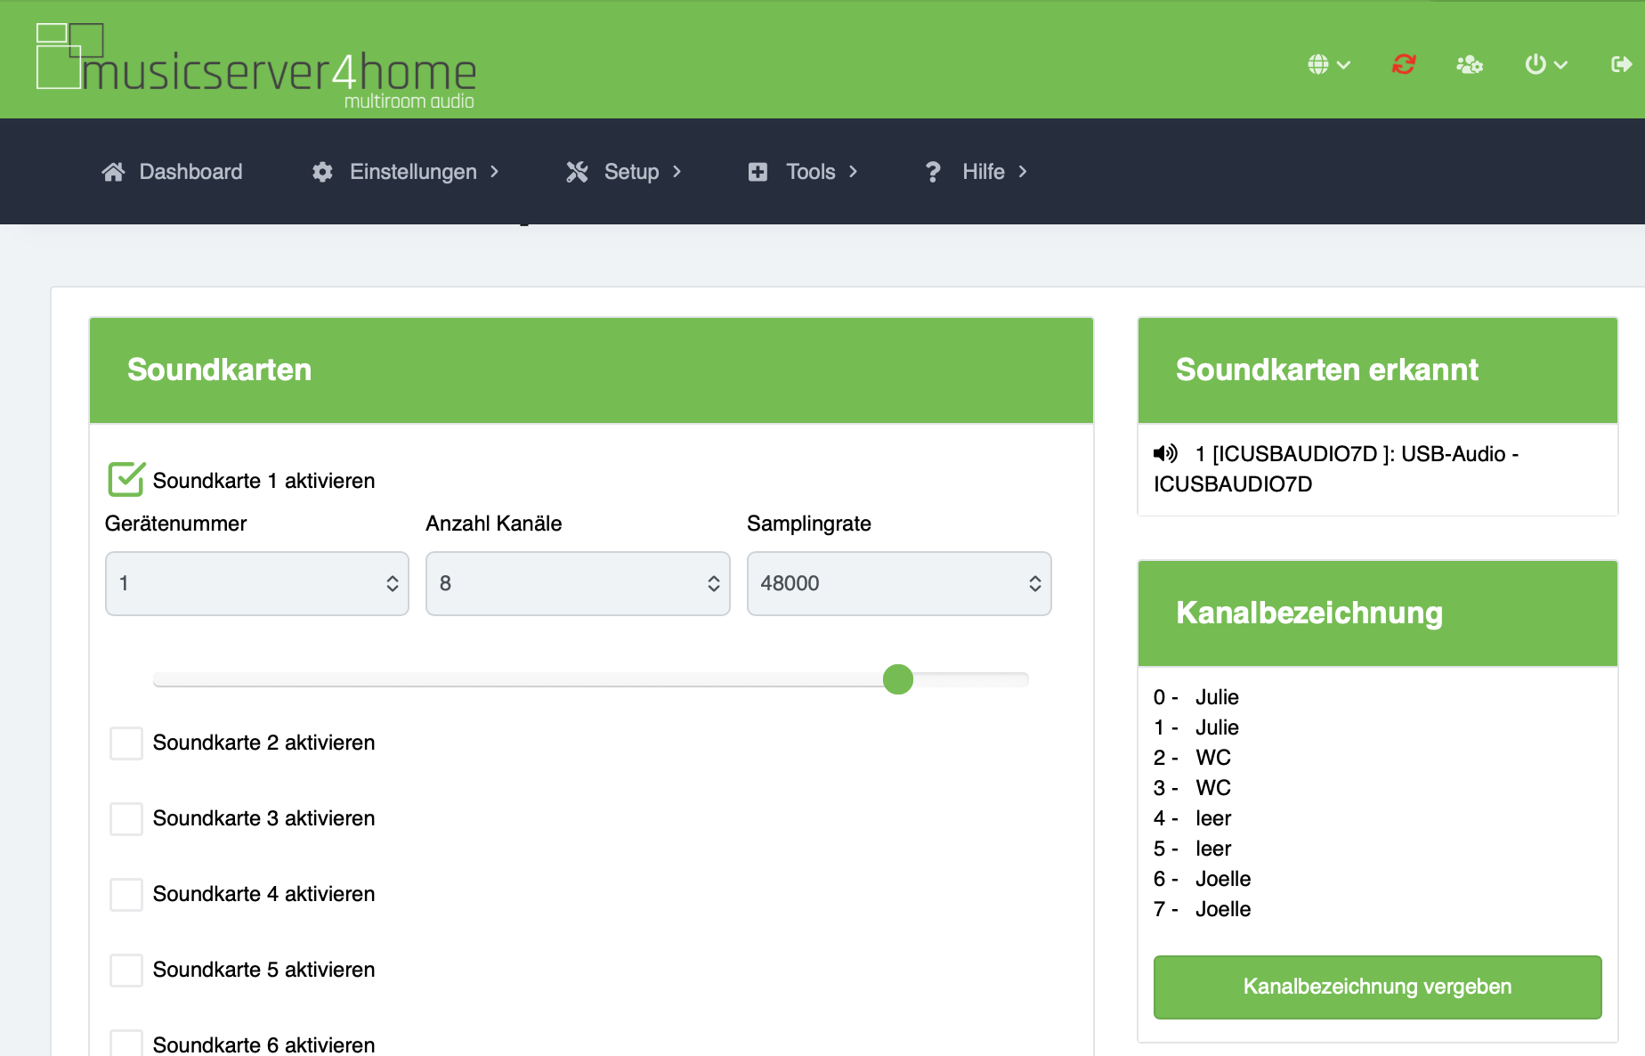The width and height of the screenshot is (1645, 1056).
Task: Click the Hilfe question mark icon
Action: [x=933, y=172]
